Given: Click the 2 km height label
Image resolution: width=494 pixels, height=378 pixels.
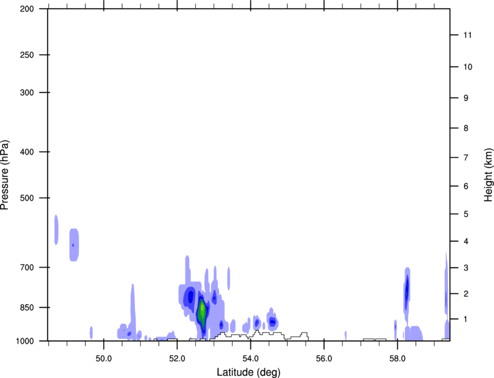Looking at the screenshot, I should tap(466, 294).
